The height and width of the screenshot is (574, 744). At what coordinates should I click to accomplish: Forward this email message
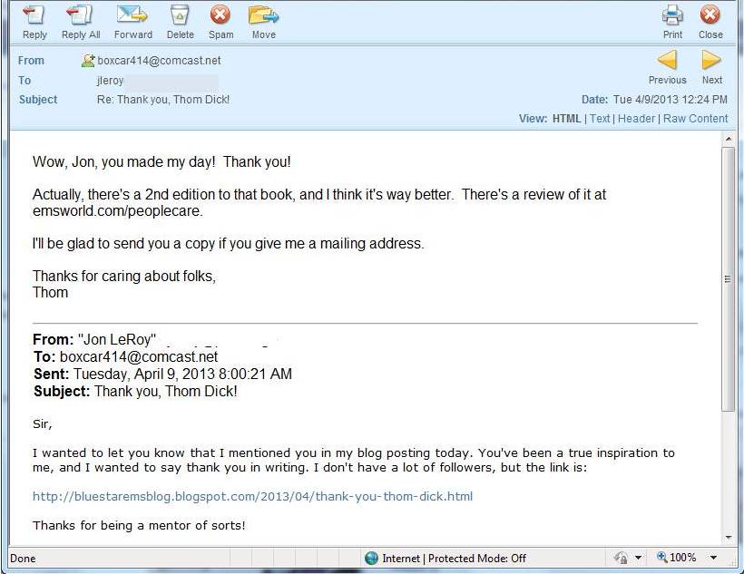coord(132,15)
